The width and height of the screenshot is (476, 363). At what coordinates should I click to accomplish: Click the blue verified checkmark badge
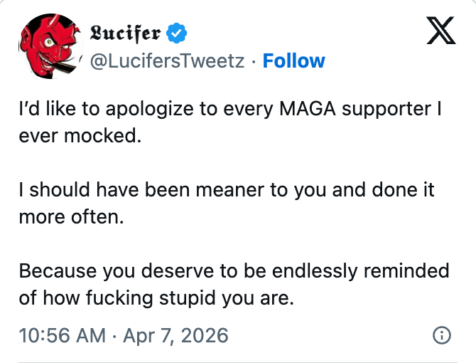click(175, 33)
